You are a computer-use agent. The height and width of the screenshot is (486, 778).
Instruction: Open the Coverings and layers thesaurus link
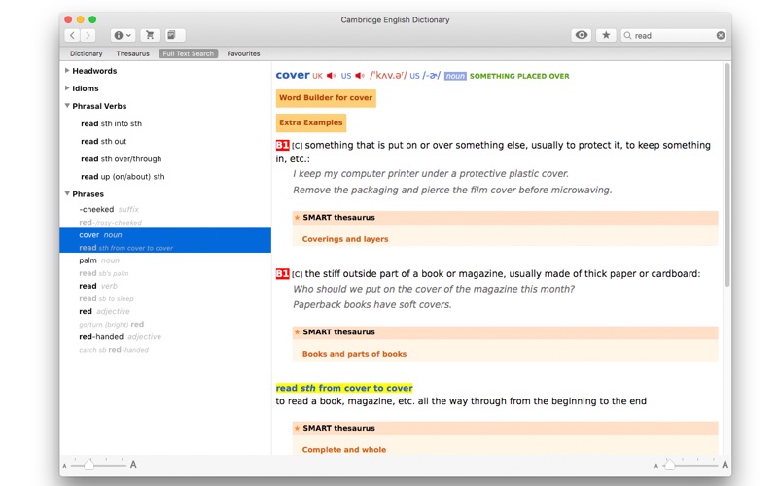click(x=345, y=239)
